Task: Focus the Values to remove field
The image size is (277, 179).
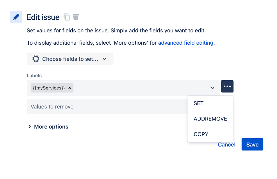Action: (x=107, y=106)
